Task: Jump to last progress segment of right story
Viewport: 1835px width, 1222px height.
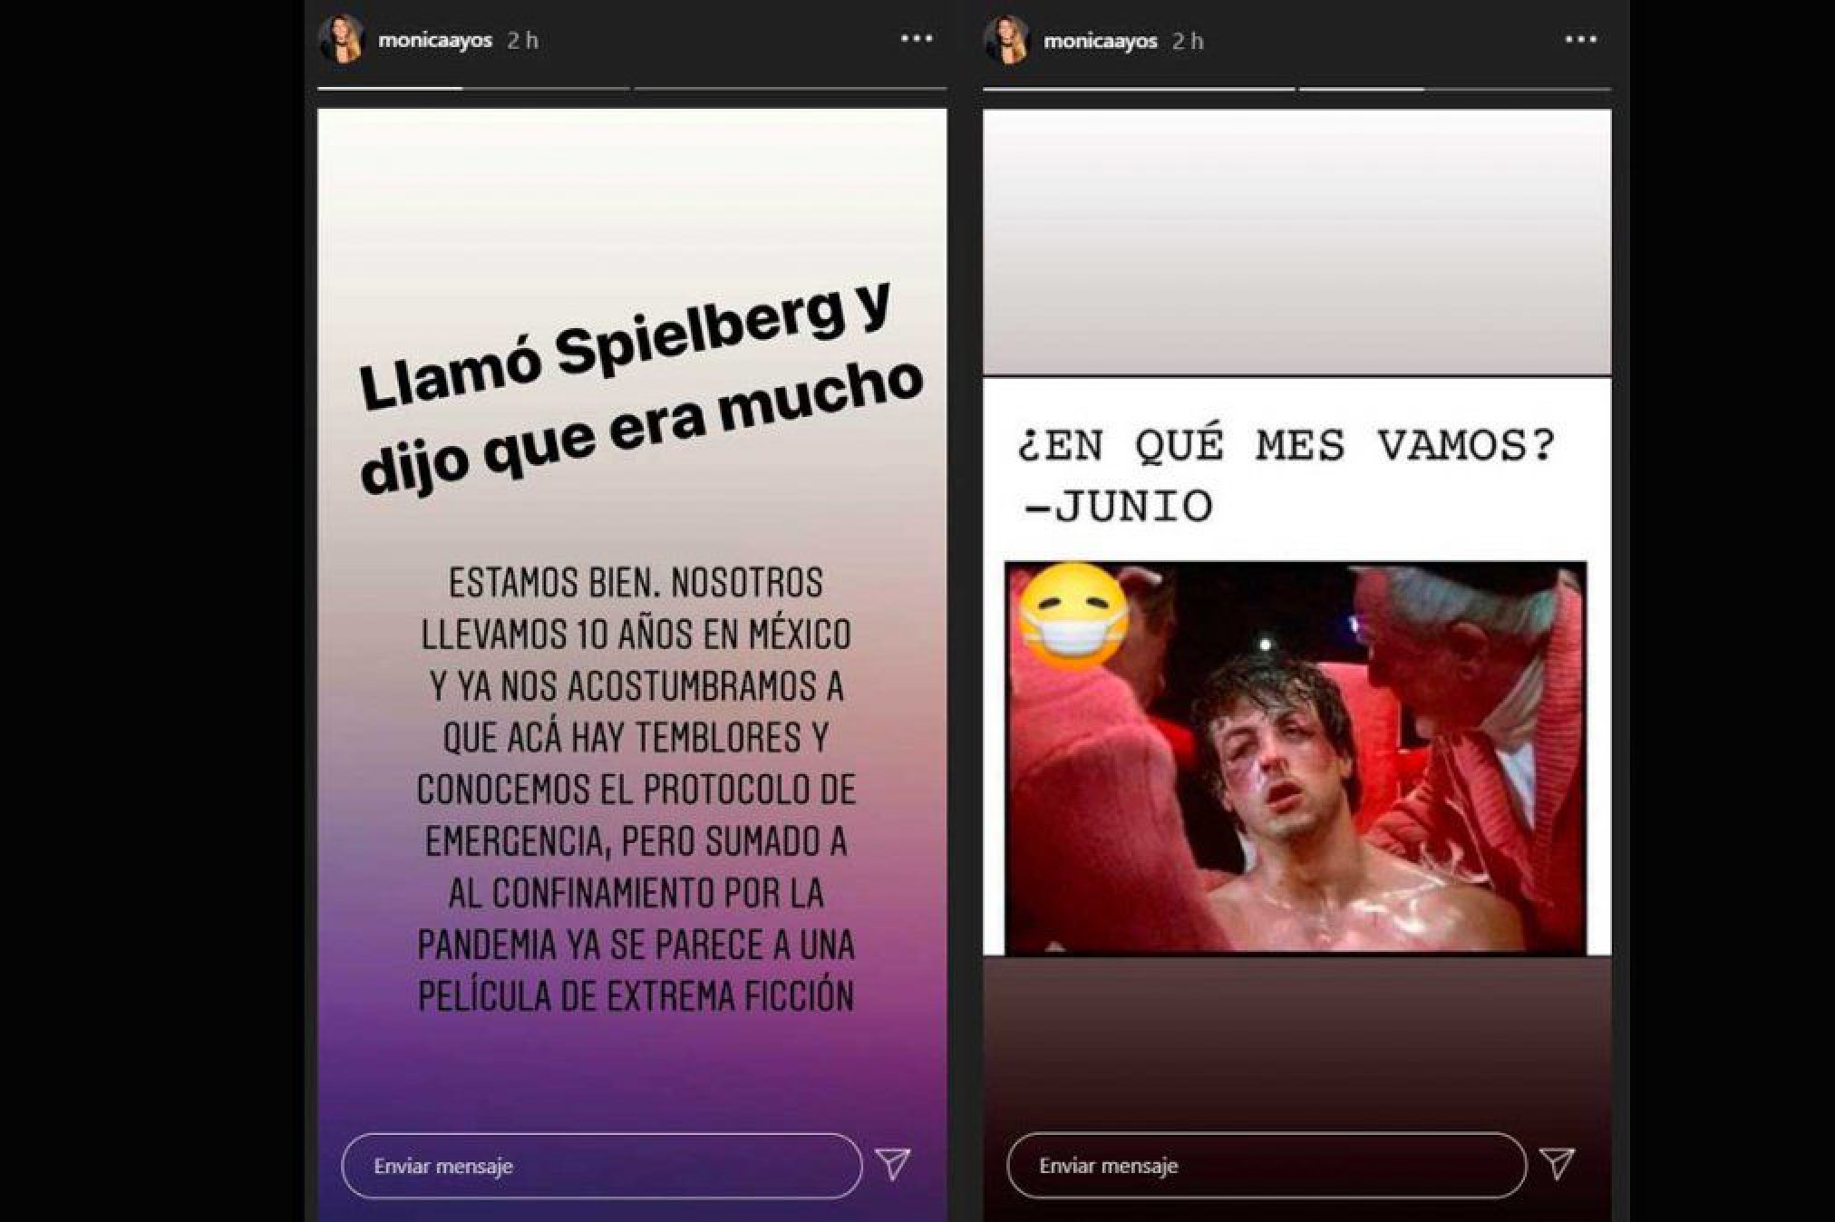Action: pyautogui.click(x=1455, y=89)
